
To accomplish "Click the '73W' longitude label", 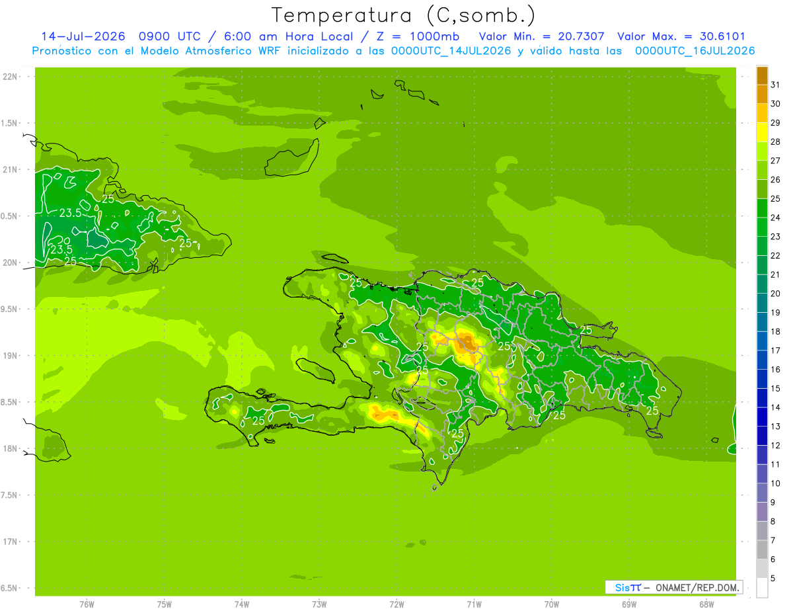I will coord(319,604).
